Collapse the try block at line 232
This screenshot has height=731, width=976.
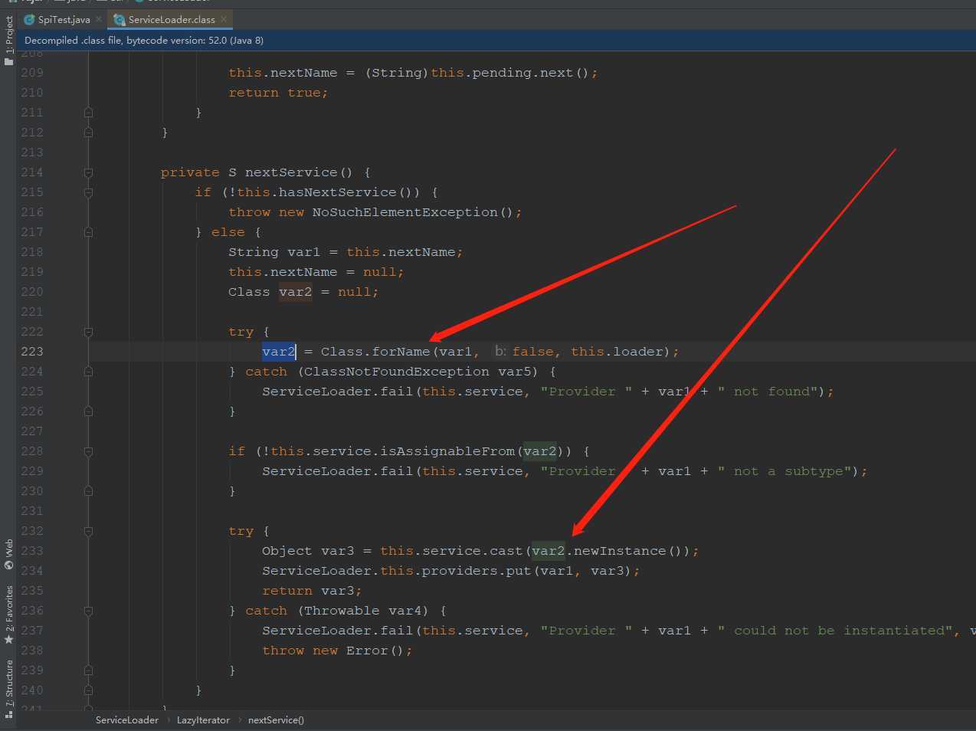[x=88, y=531]
